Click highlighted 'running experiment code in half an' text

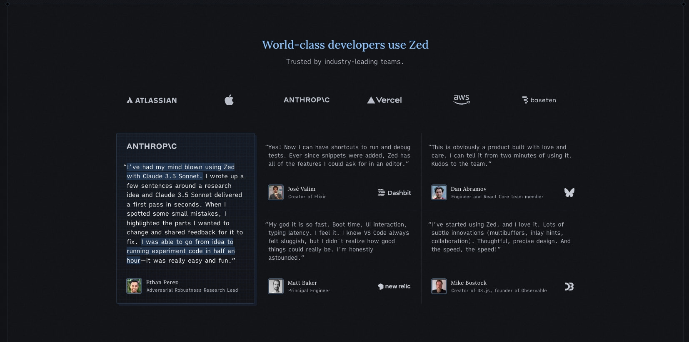tap(181, 251)
